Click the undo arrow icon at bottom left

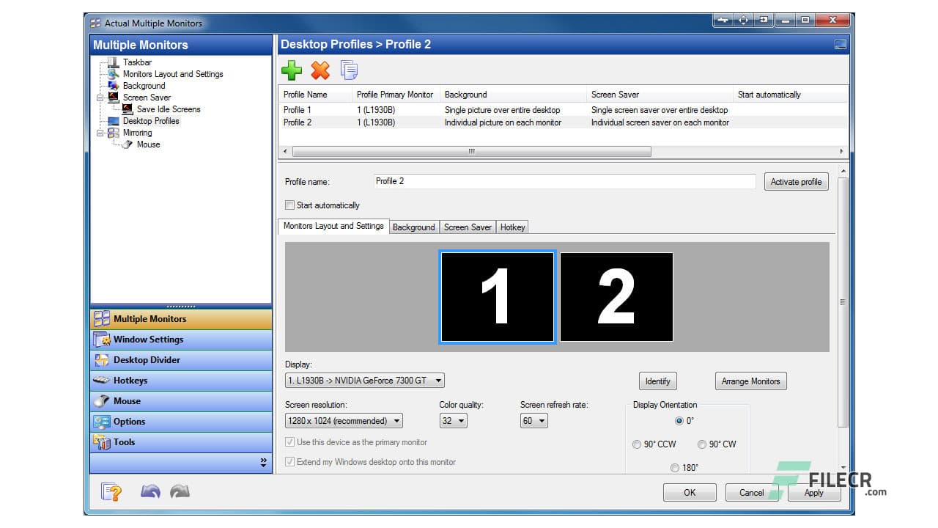pyautogui.click(x=150, y=491)
